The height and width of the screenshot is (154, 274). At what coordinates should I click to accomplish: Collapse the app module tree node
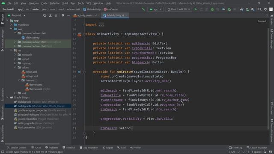(x=7, y=21)
